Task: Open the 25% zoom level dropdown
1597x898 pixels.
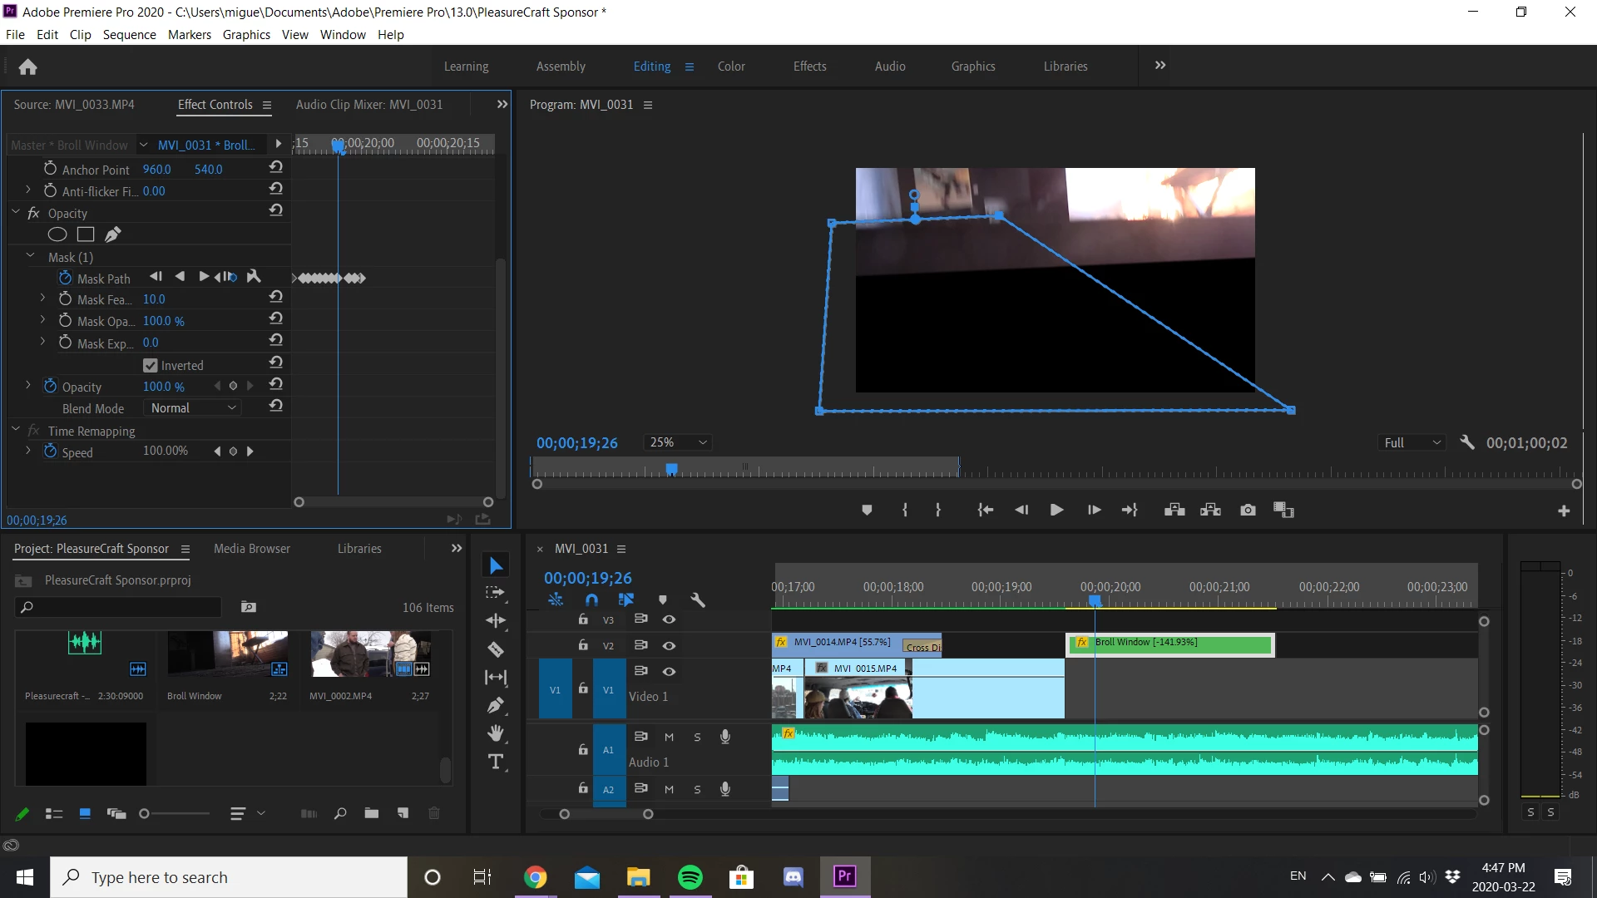Action: tap(679, 442)
